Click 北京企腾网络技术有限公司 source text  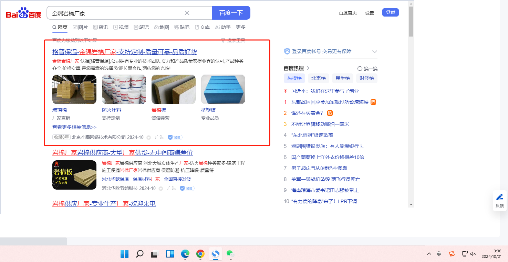coord(99,137)
